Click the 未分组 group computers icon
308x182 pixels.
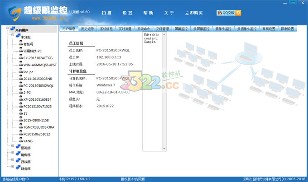18,36
